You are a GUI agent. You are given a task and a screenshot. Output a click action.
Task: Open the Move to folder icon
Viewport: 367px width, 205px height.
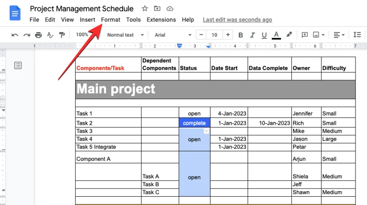coord(157,9)
